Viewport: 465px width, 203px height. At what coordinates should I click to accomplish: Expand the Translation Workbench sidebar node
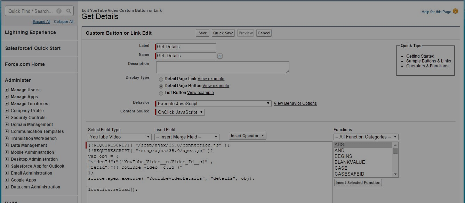pyautogui.click(x=7, y=138)
